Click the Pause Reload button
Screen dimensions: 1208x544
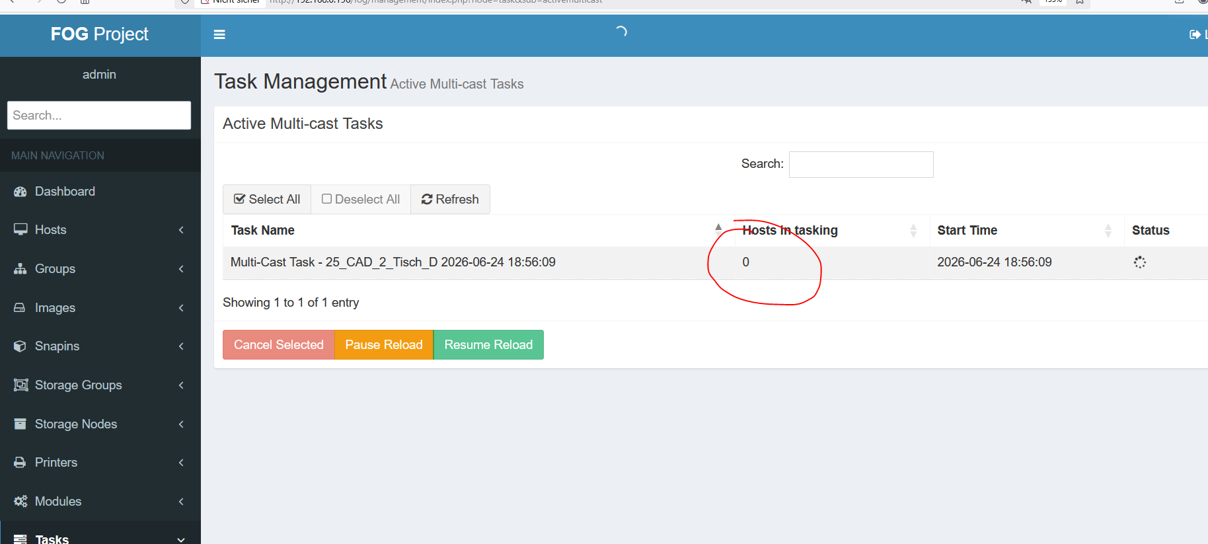click(384, 345)
